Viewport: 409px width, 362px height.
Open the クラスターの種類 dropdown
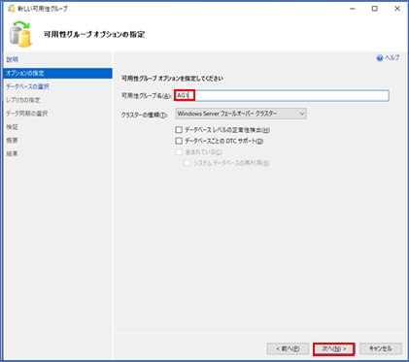pyautogui.click(x=241, y=114)
